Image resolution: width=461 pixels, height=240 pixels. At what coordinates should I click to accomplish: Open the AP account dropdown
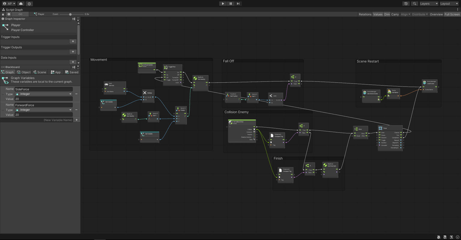point(9,4)
